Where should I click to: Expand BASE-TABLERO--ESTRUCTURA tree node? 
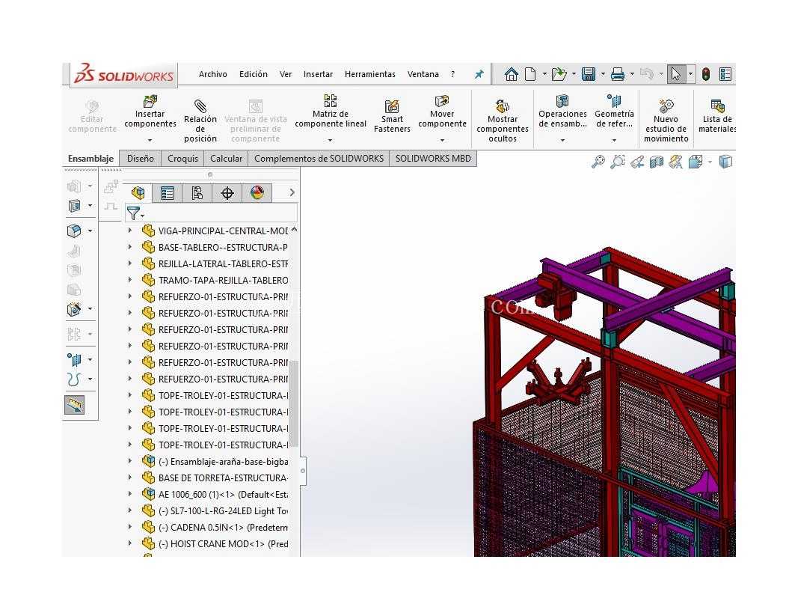(130, 247)
